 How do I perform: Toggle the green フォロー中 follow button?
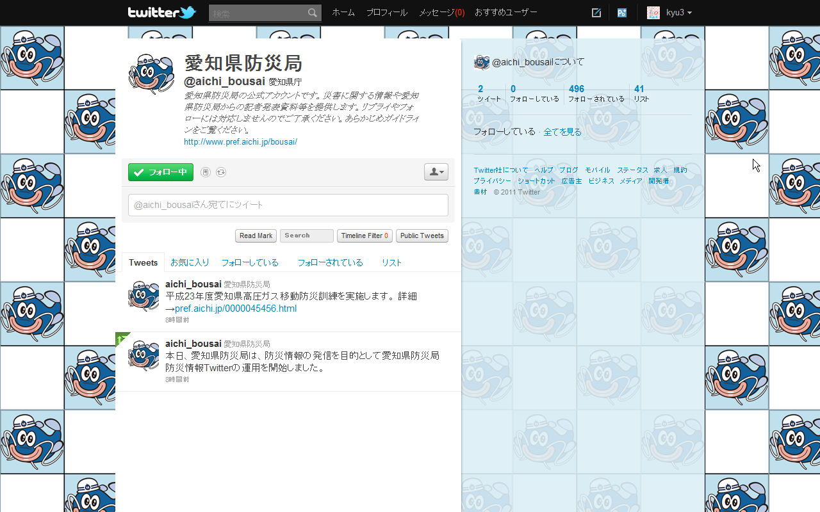[x=161, y=172]
